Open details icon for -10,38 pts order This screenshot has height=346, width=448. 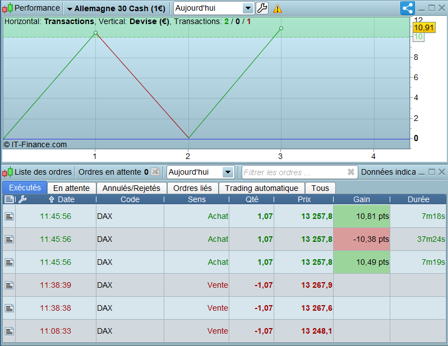pos(10,239)
